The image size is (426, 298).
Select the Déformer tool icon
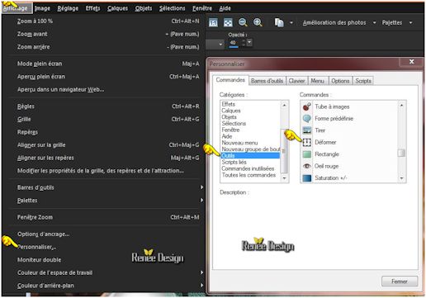point(307,142)
